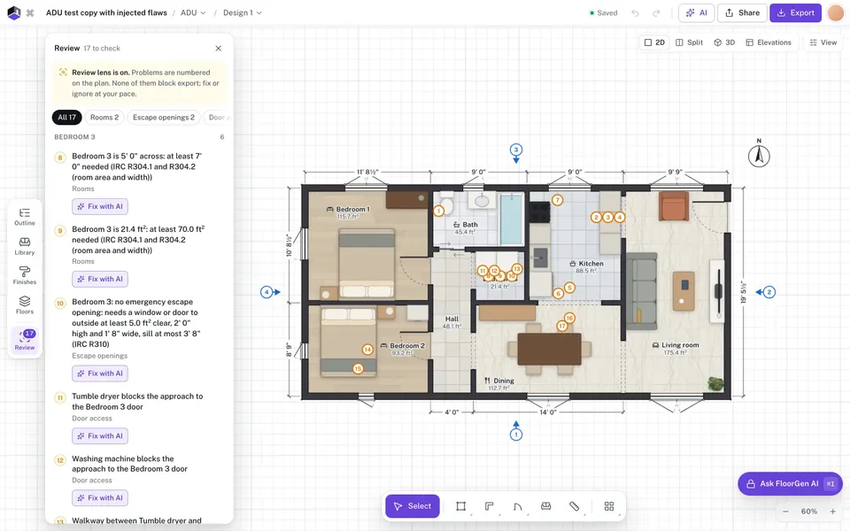Fix with AI for 21.4 ft² area issue
This screenshot has width=850, height=531.
(100, 279)
